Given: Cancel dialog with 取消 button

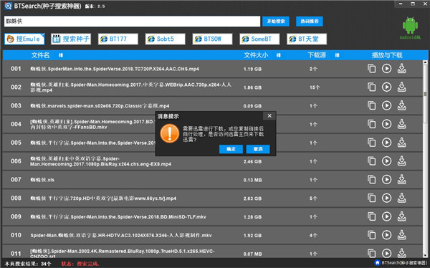Looking at the screenshot, I should (258, 149).
